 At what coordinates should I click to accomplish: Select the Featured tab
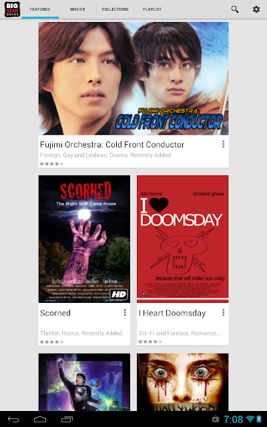tap(40, 9)
